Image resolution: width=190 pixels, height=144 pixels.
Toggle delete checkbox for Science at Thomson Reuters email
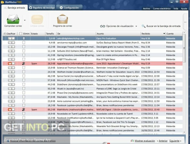point(24,68)
